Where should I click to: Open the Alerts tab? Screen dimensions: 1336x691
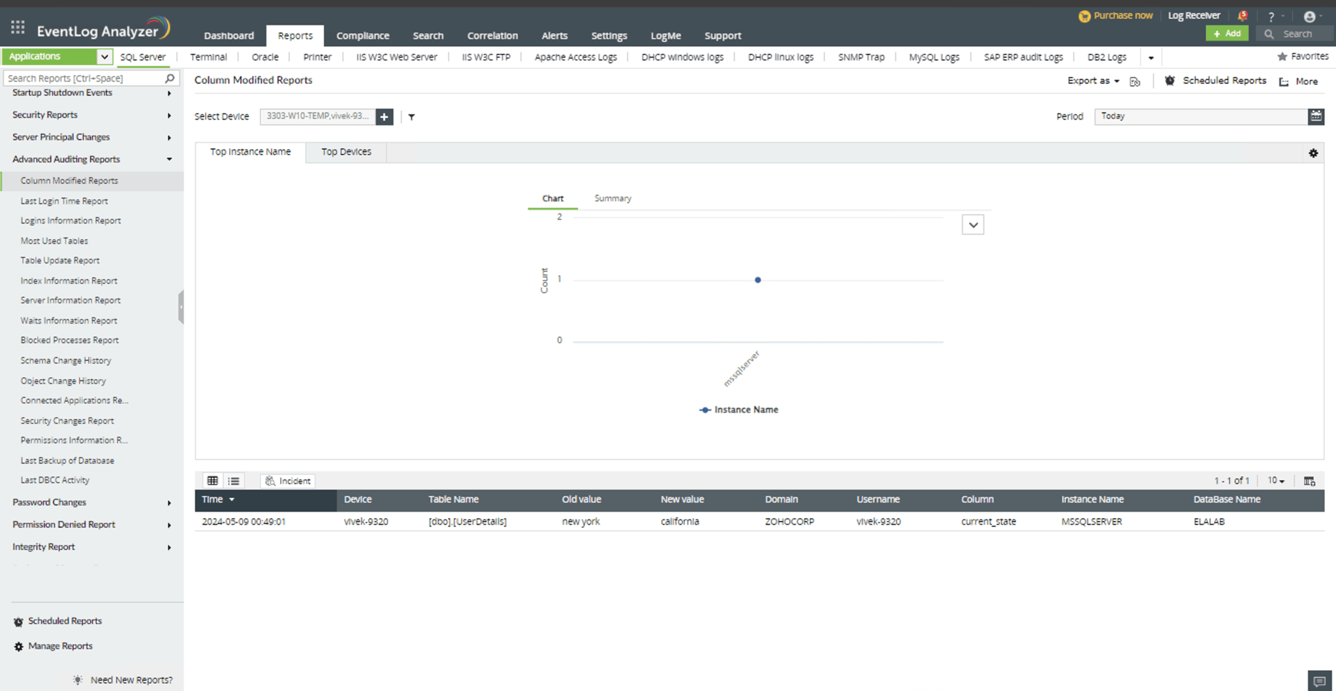pos(554,36)
